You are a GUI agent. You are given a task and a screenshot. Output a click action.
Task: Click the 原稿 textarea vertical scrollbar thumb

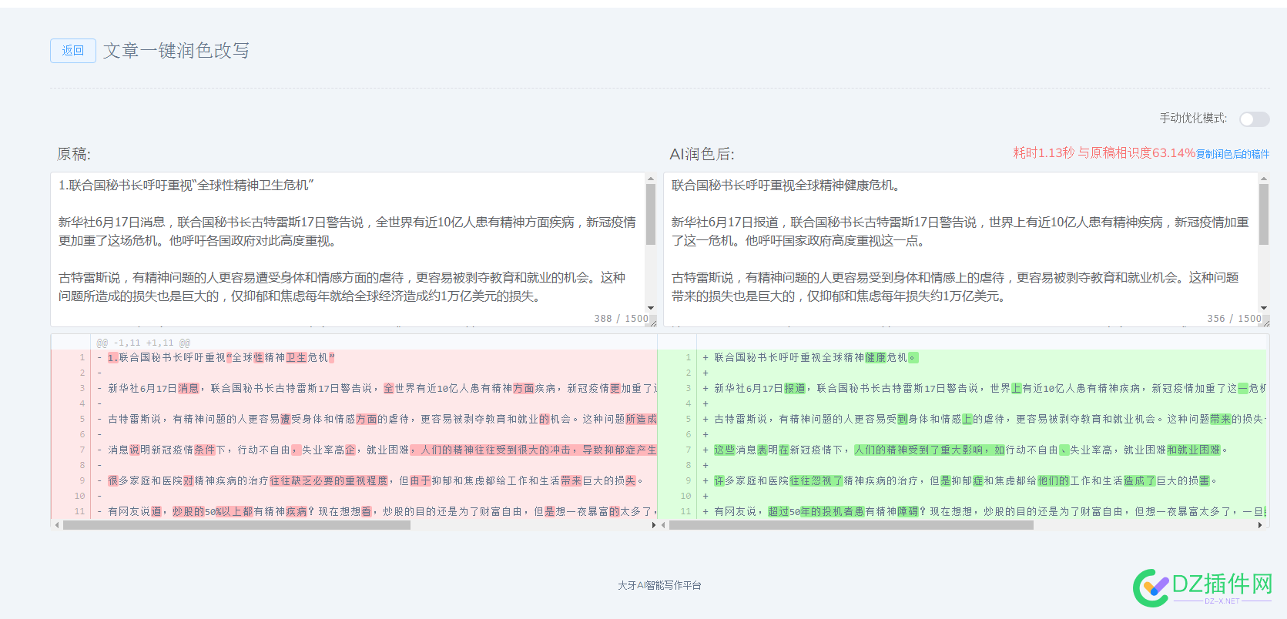point(651,214)
